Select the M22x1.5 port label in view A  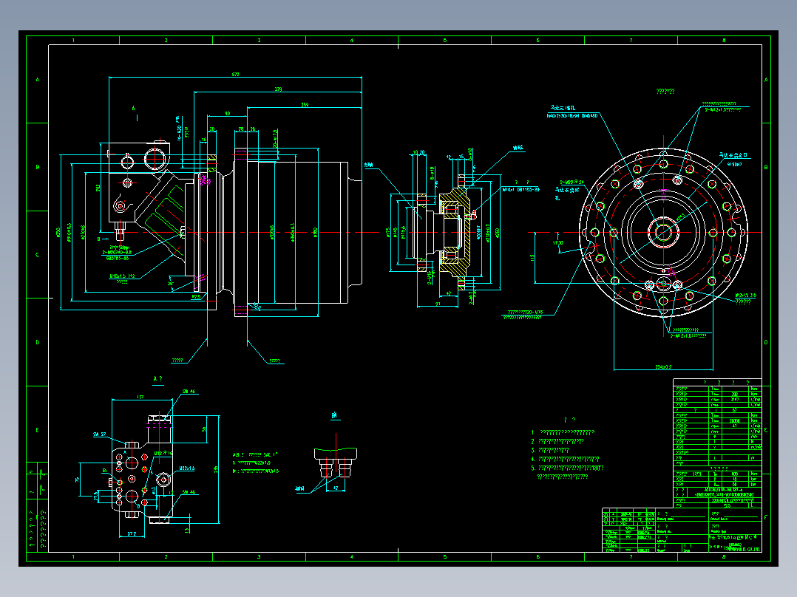187,468
